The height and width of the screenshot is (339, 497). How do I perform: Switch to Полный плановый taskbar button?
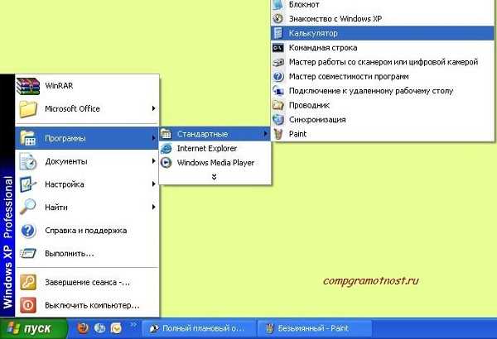pyautogui.click(x=199, y=328)
